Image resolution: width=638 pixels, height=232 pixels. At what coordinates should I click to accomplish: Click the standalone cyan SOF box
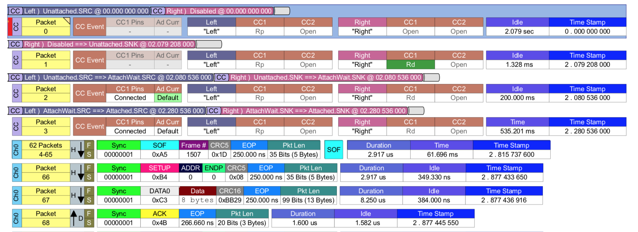coord(333,150)
